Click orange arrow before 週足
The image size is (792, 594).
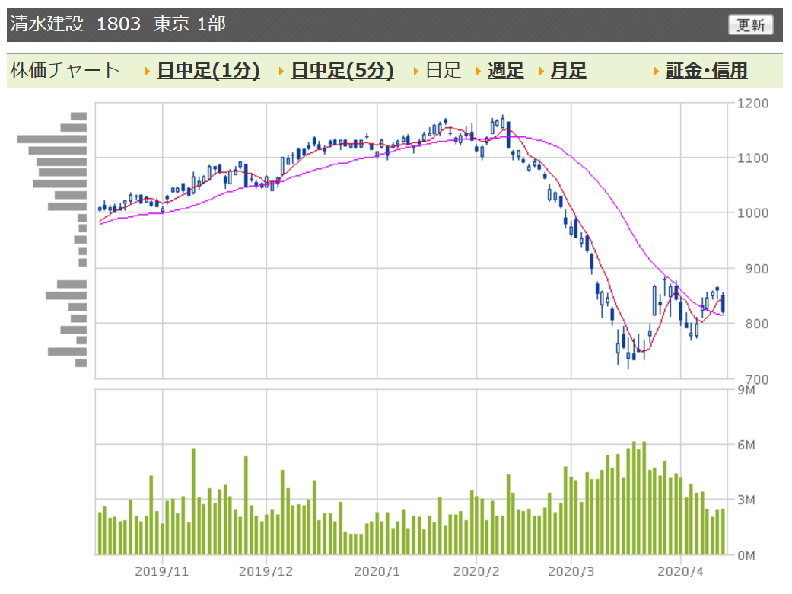[479, 72]
